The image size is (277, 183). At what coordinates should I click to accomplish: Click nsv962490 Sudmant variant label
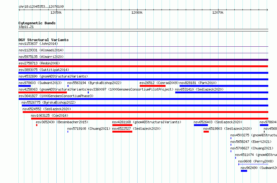pos(259,168)
